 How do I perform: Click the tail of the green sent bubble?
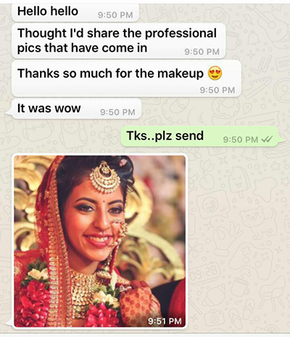point(281,141)
